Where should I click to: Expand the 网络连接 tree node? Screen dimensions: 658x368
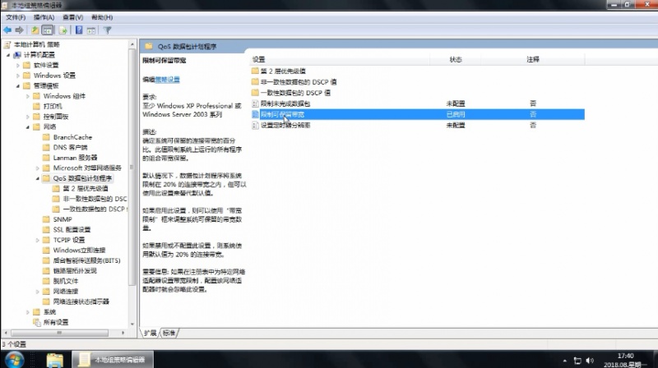pos(38,292)
